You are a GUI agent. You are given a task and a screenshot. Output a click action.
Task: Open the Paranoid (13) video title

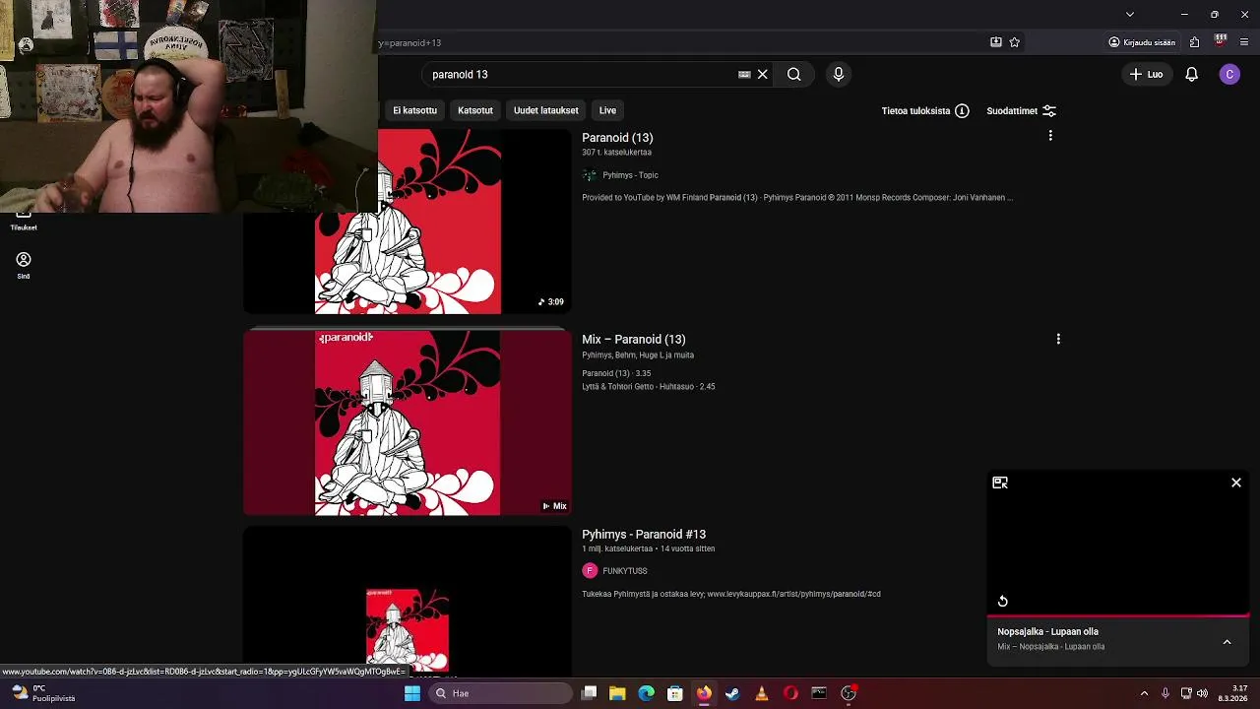(617, 138)
